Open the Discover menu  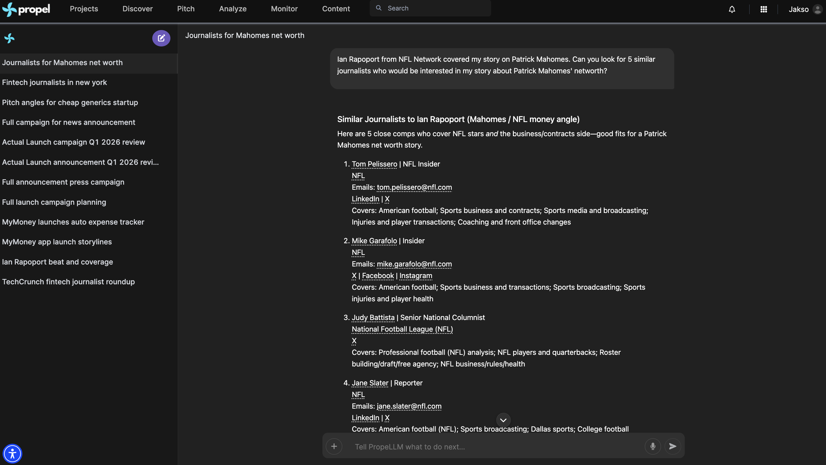click(x=137, y=9)
